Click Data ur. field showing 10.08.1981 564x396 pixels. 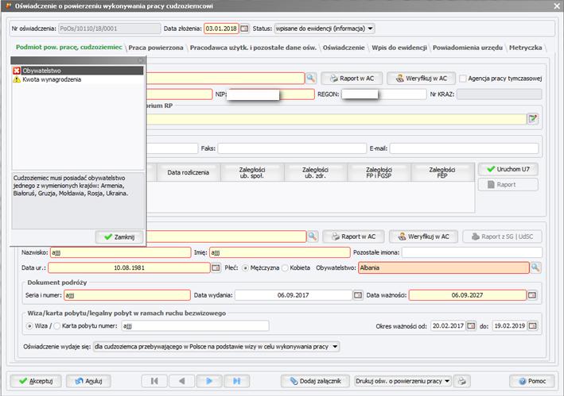(129, 267)
